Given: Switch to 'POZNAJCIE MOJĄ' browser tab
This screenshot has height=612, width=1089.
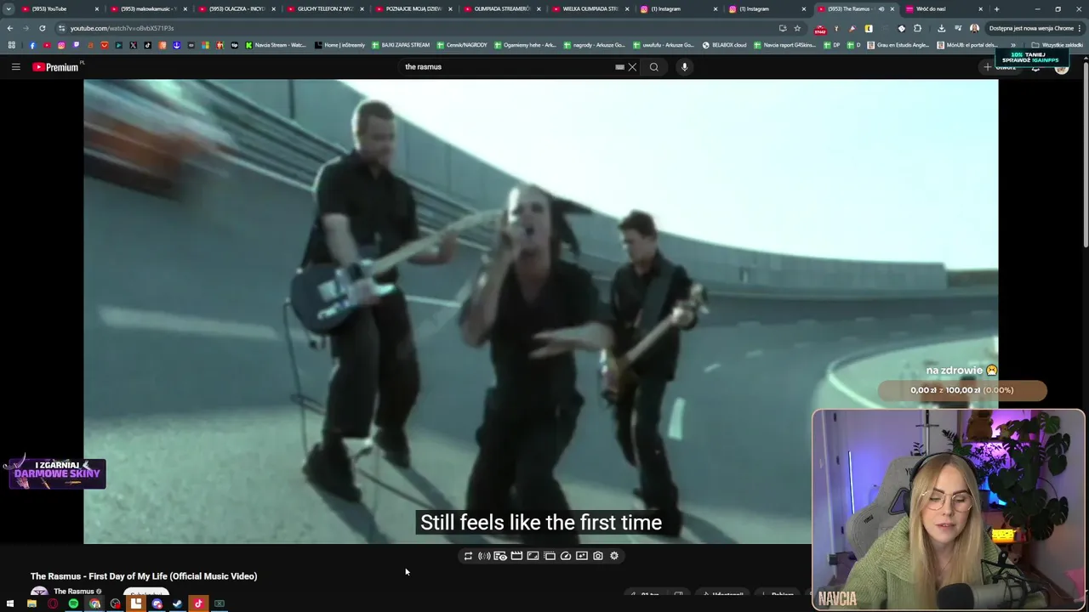Looking at the screenshot, I should pyautogui.click(x=413, y=9).
